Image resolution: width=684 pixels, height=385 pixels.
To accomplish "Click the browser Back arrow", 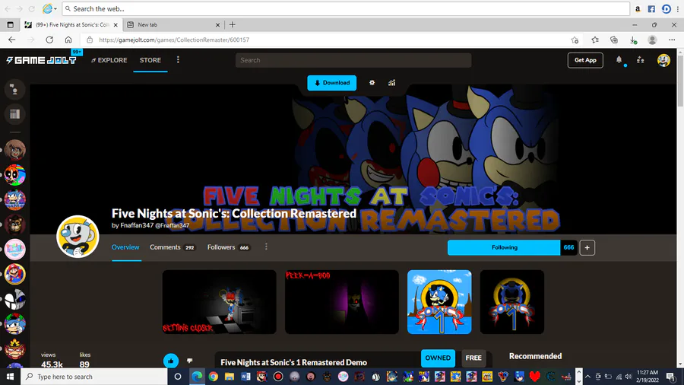I will click(11, 40).
